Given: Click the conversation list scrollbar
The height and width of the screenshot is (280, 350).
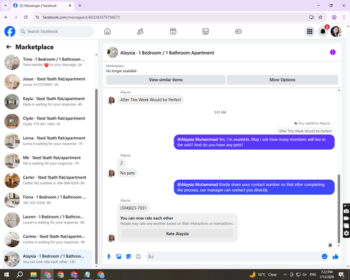Looking at the screenshot, I should pyautogui.click(x=96, y=177).
